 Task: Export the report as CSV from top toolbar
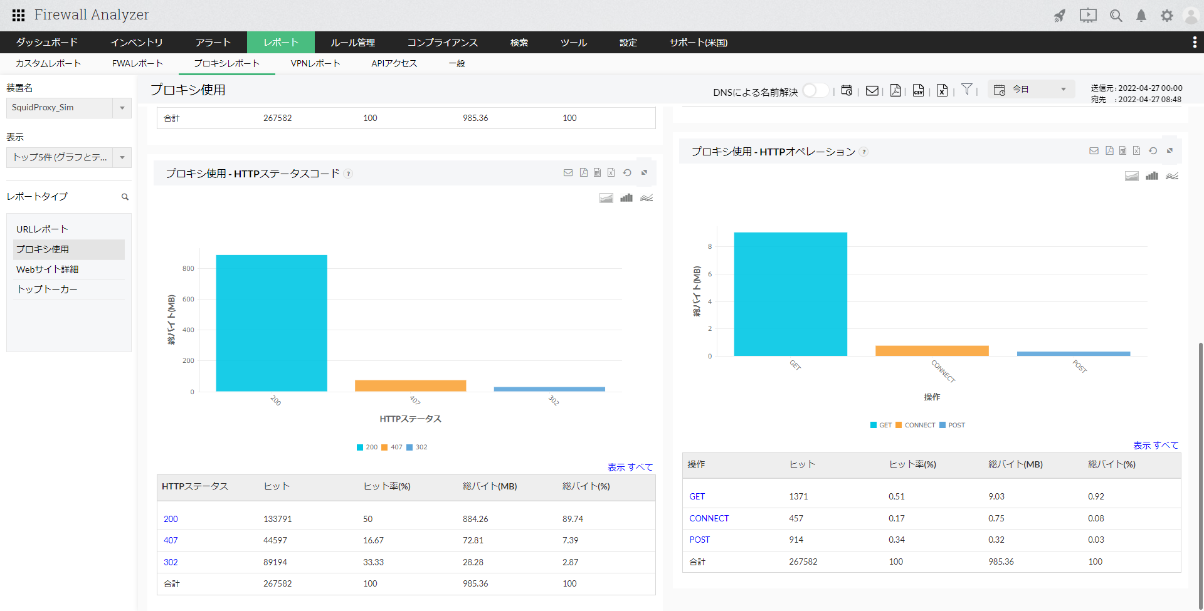[x=918, y=91]
